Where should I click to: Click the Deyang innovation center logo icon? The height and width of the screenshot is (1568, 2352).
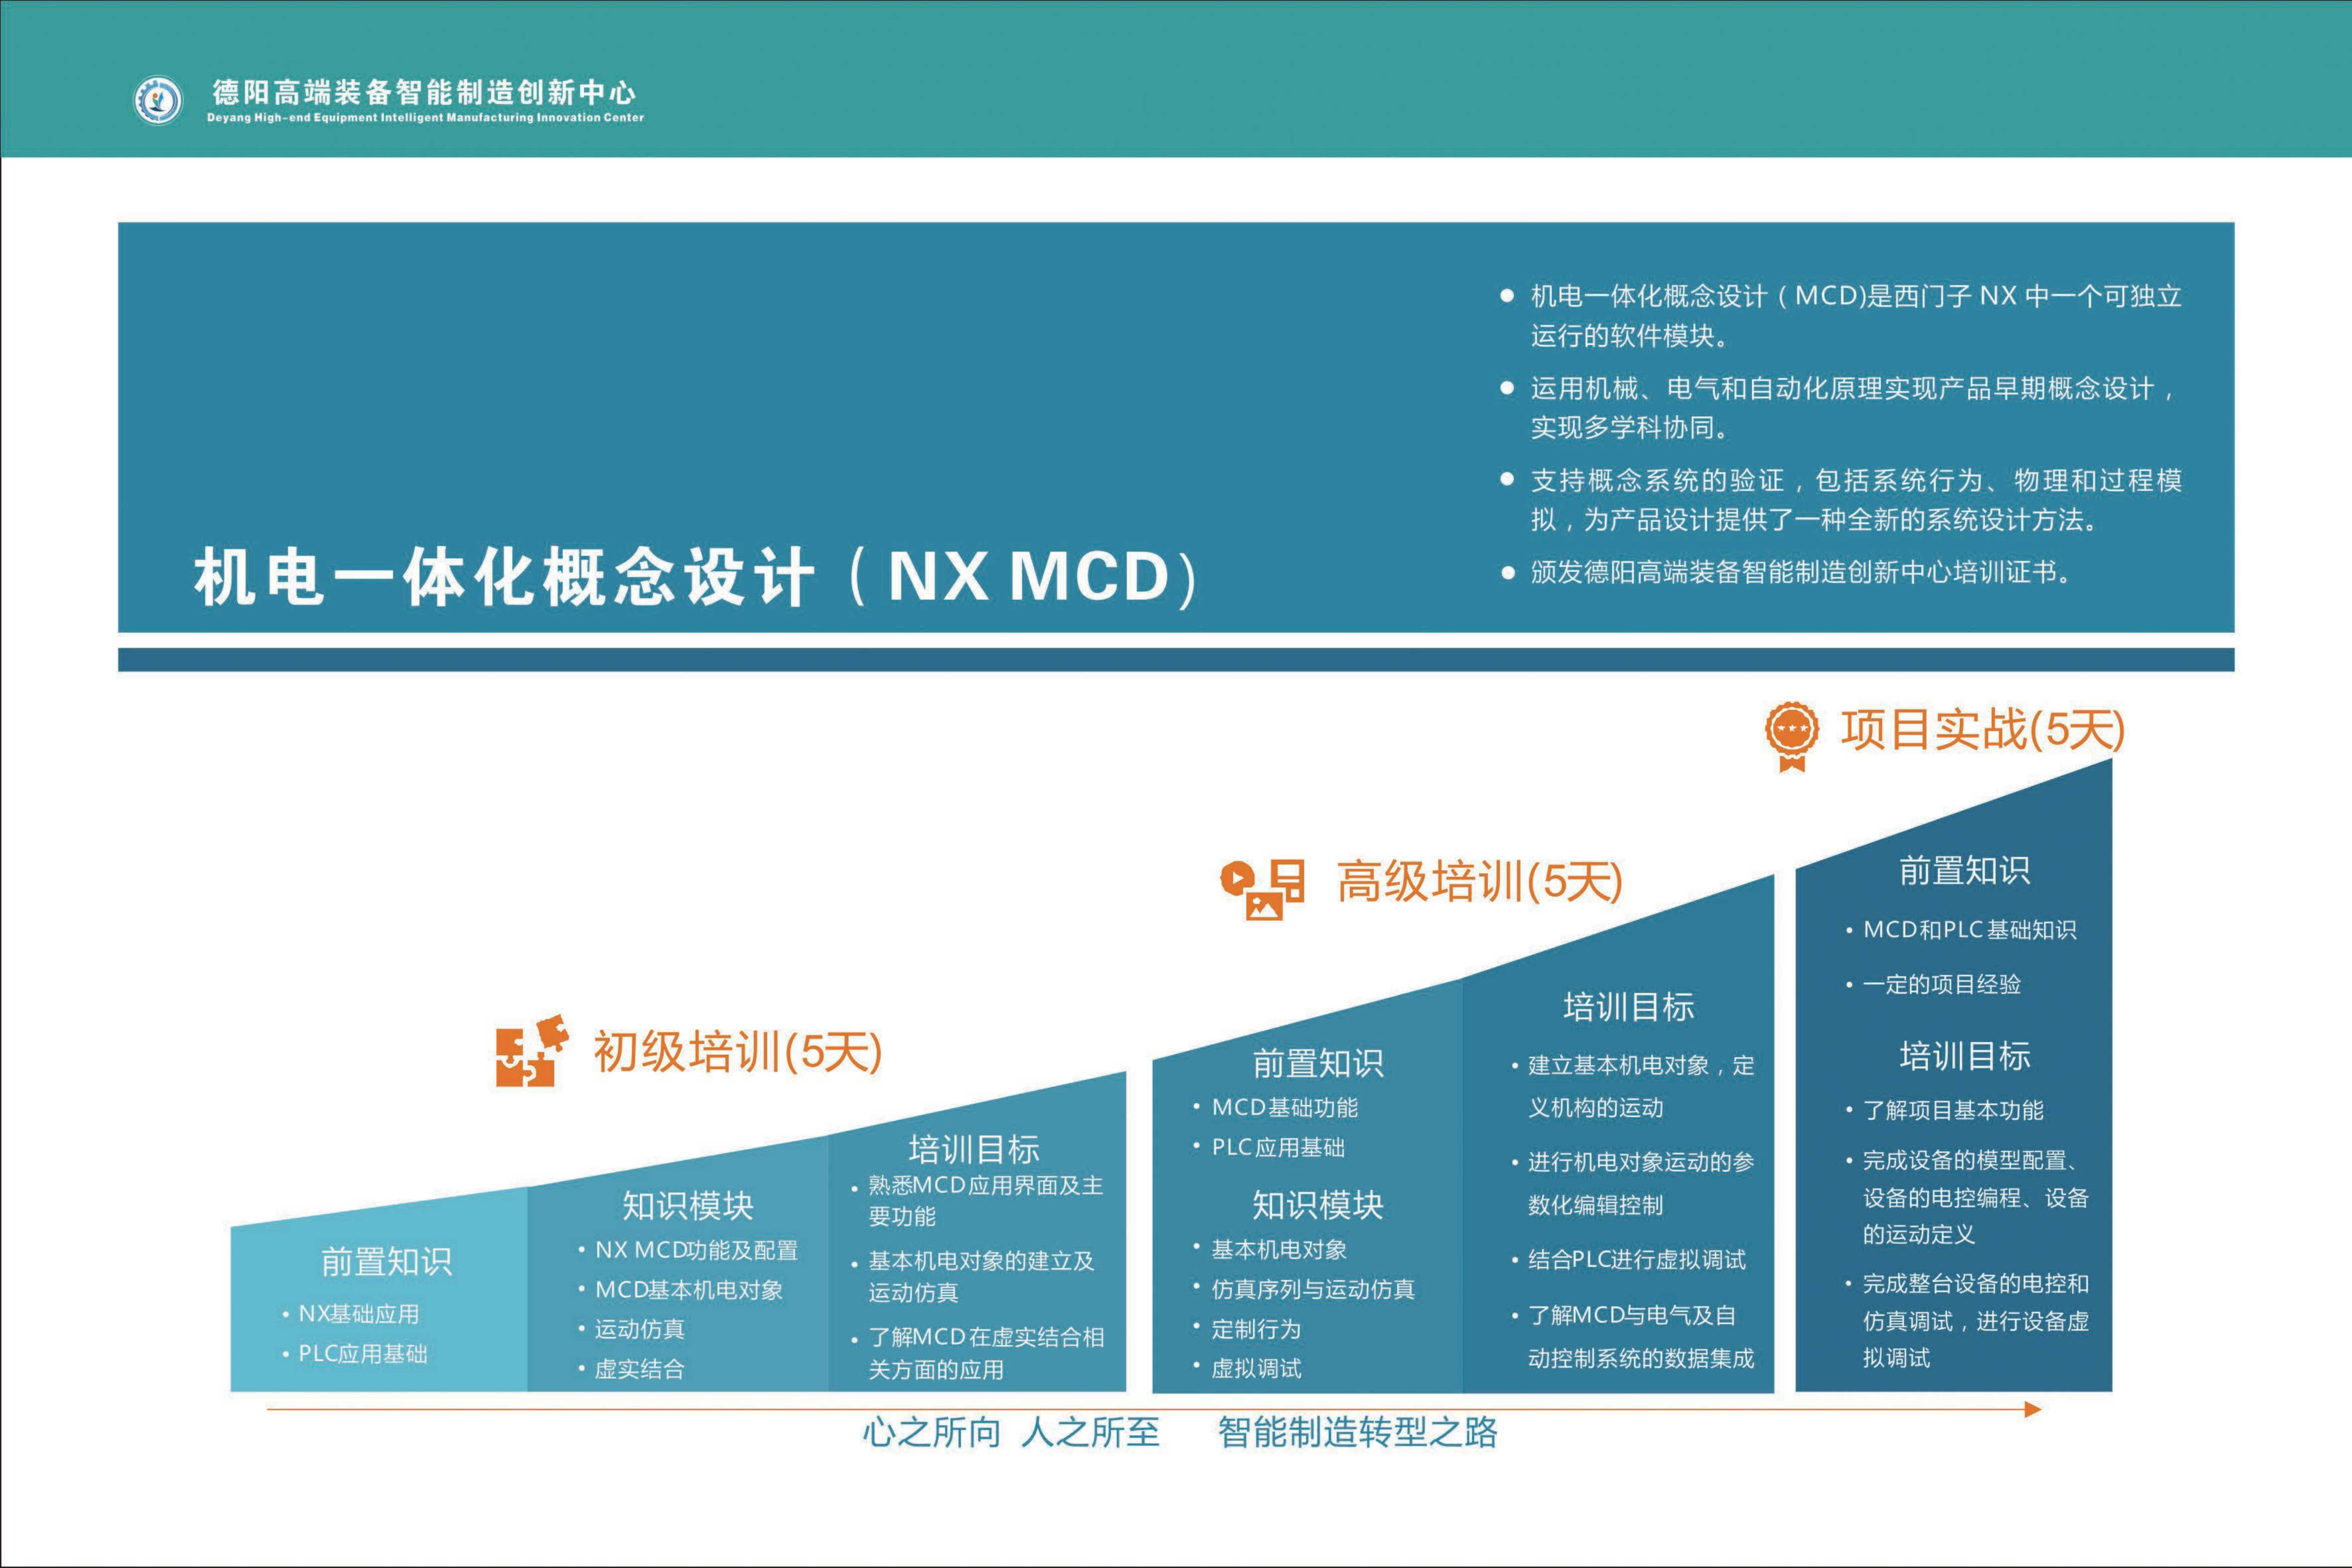click(158, 100)
